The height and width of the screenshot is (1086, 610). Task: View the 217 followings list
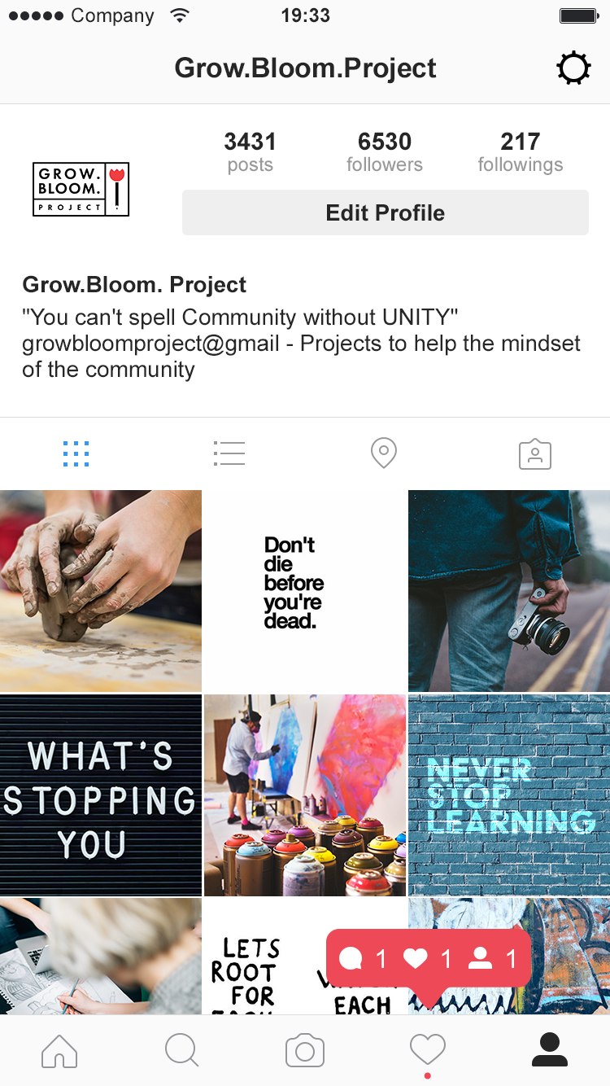click(521, 152)
